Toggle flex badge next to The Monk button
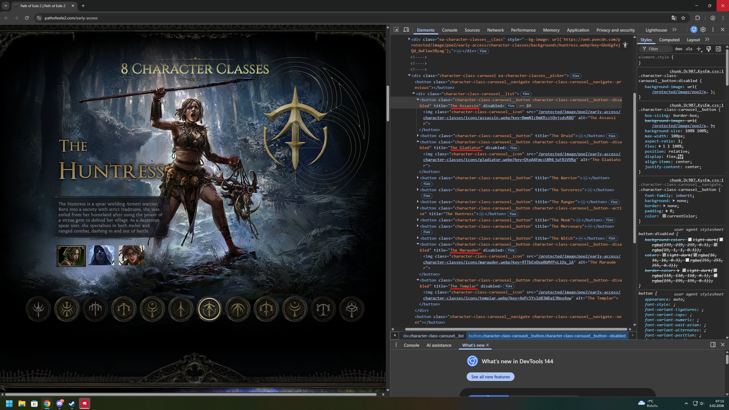 pos(610,220)
